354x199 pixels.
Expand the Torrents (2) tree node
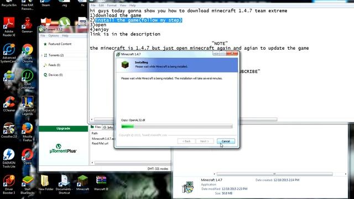coord(41,55)
